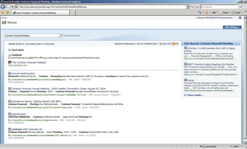This screenshot has height=149, width=247.
Task: Click the scrollbar down arrow
Action: point(245,142)
